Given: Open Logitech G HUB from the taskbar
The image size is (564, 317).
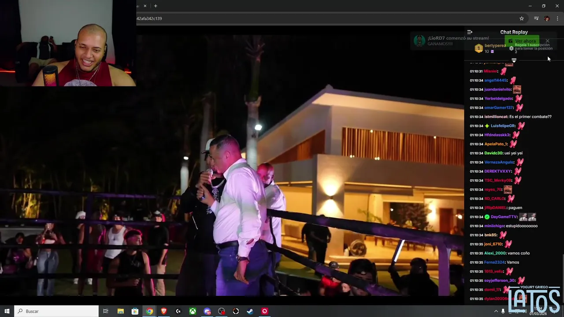Looking at the screenshot, I should 178,311.
